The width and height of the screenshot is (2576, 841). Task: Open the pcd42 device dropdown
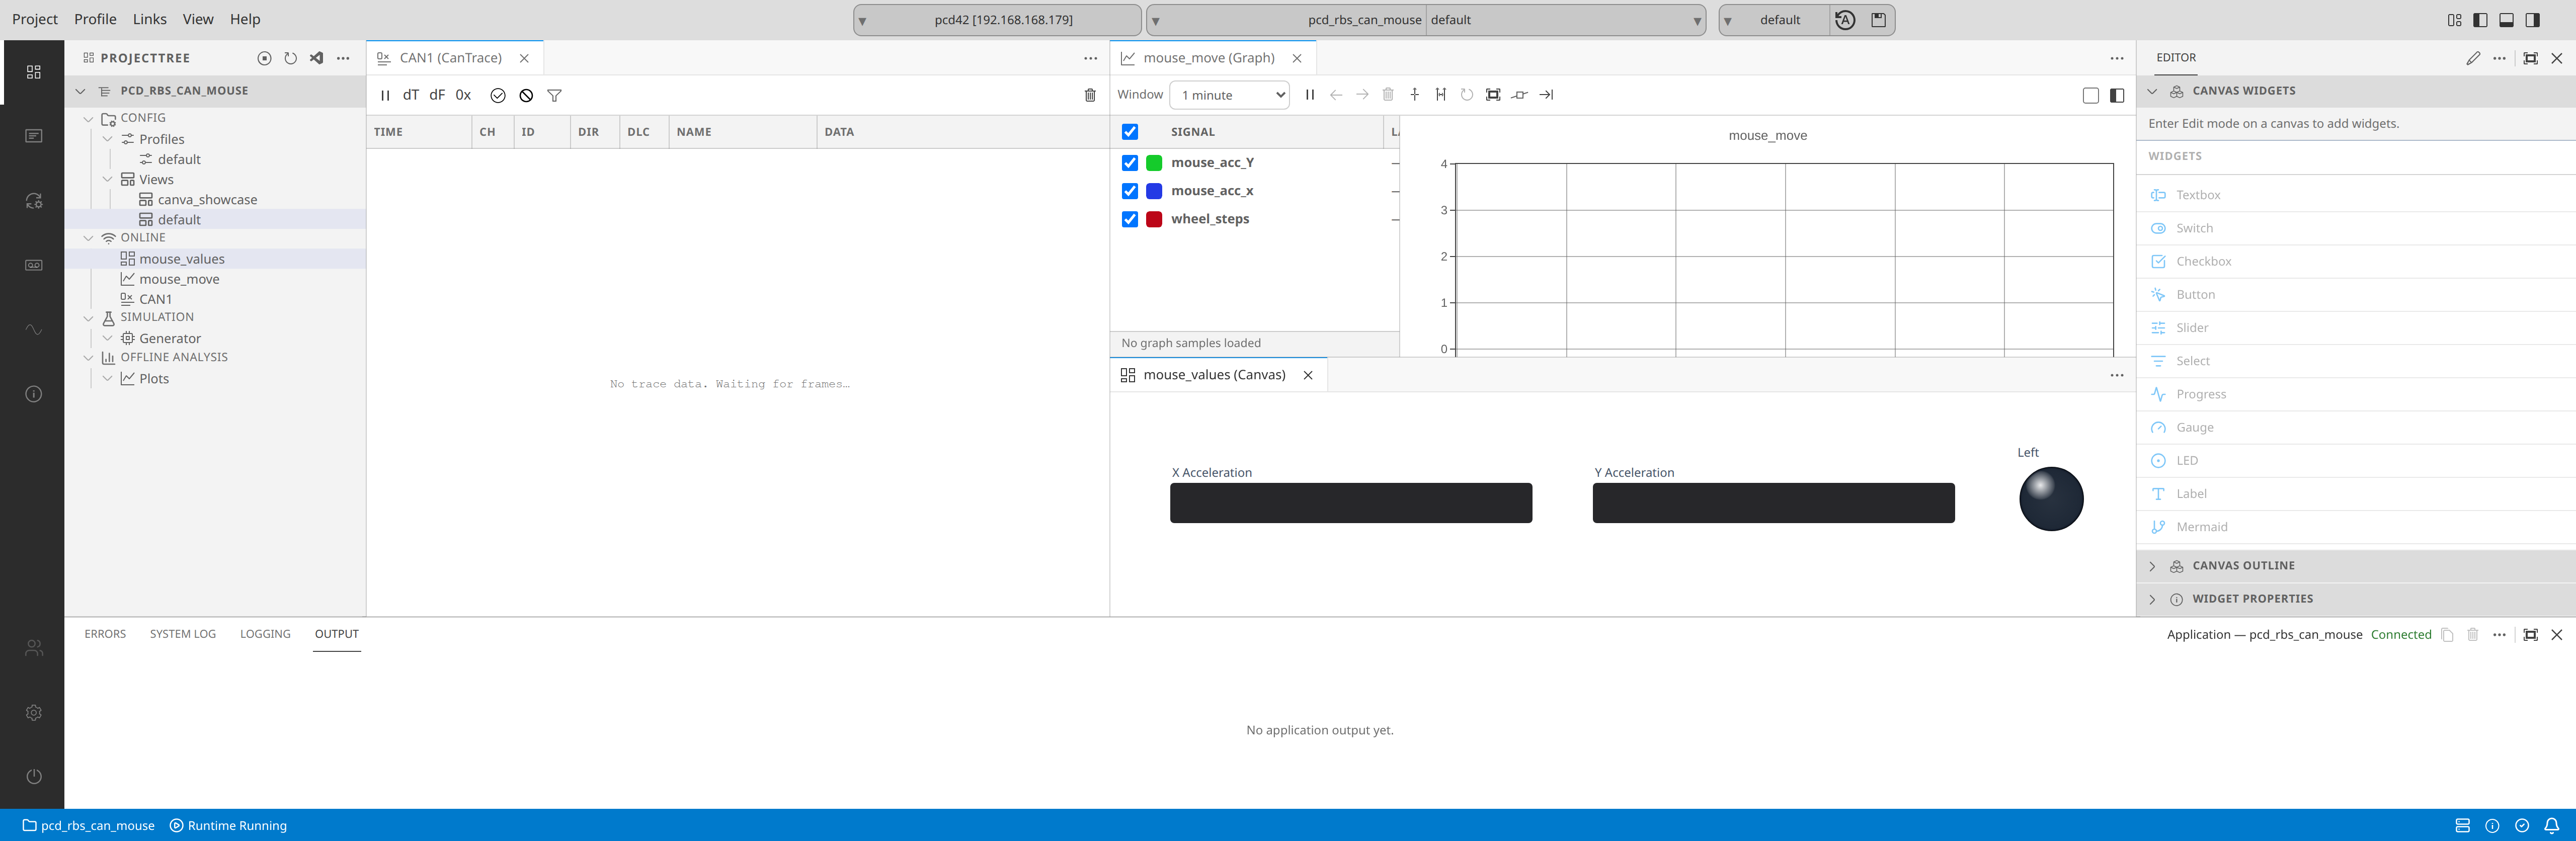click(997, 20)
